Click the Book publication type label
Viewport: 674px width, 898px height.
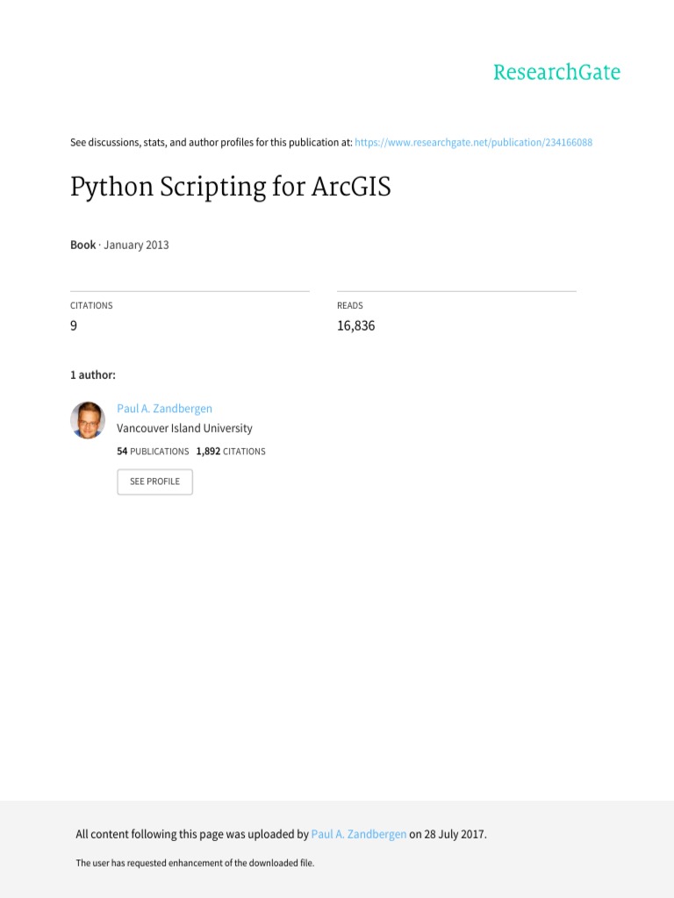point(82,246)
